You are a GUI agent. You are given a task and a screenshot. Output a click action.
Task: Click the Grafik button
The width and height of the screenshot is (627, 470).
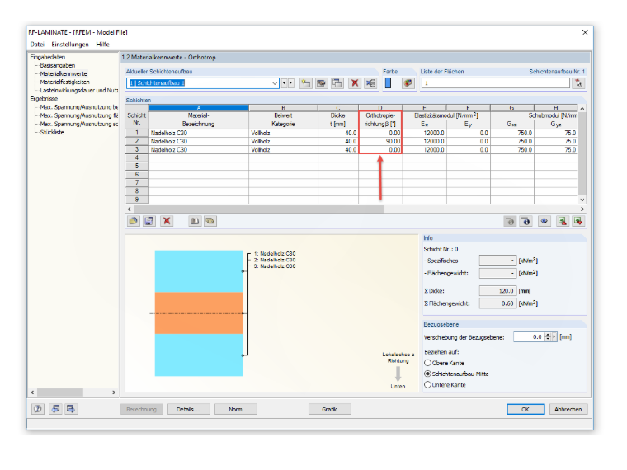(x=329, y=409)
